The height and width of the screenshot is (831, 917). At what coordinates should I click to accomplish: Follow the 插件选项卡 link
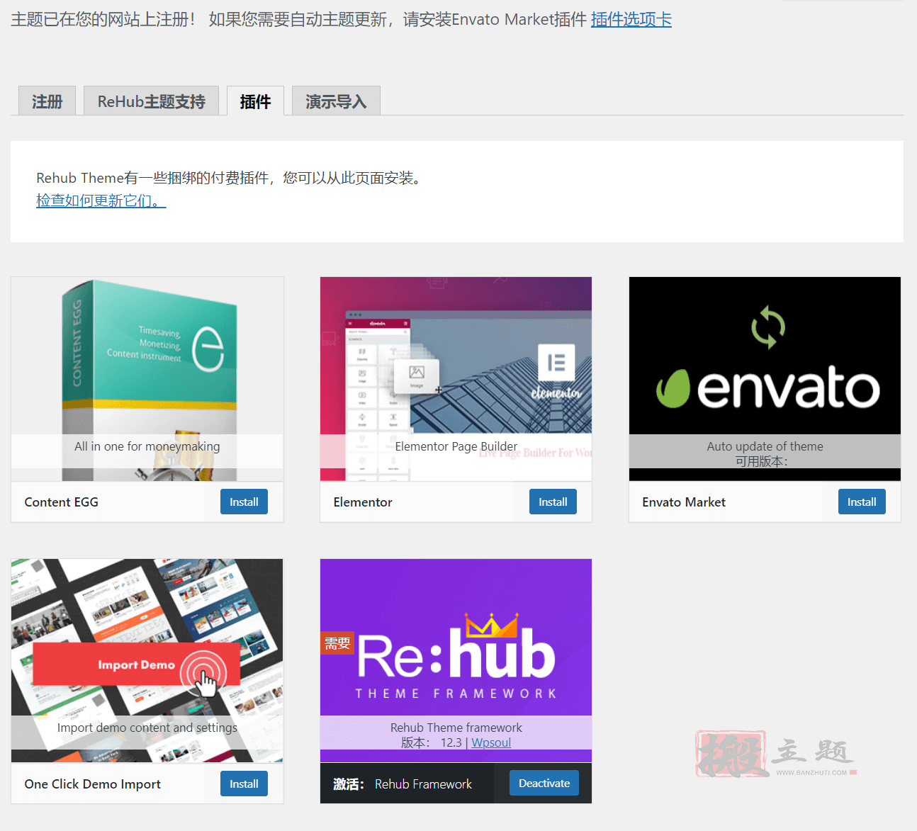pyautogui.click(x=631, y=20)
